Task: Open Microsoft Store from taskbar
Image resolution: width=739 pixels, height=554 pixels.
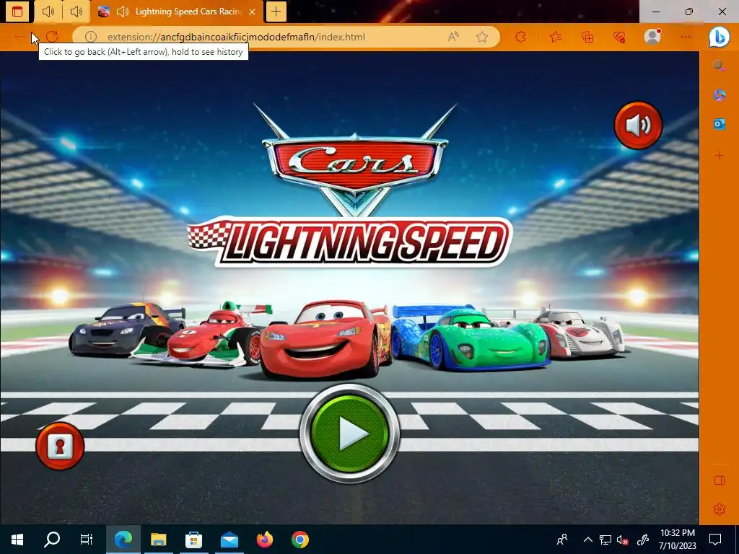Action: [x=193, y=540]
